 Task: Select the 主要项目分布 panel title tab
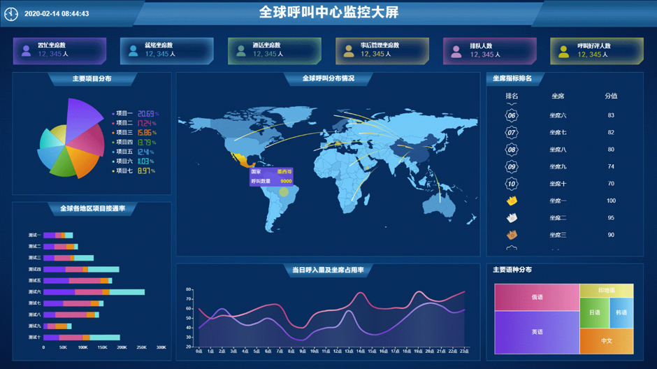point(92,79)
